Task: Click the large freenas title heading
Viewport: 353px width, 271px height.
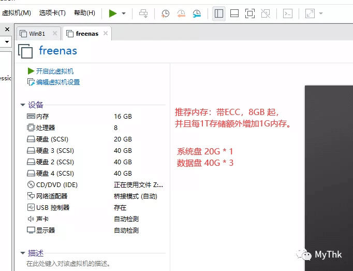Action: click(x=58, y=50)
